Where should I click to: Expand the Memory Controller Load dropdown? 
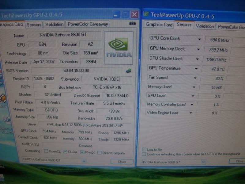coord(192,105)
